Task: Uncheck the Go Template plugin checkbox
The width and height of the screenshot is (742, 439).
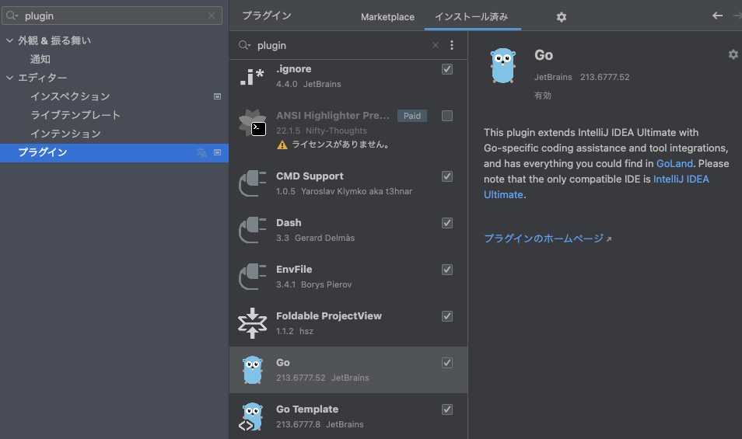Action: click(x=447, y=409)
